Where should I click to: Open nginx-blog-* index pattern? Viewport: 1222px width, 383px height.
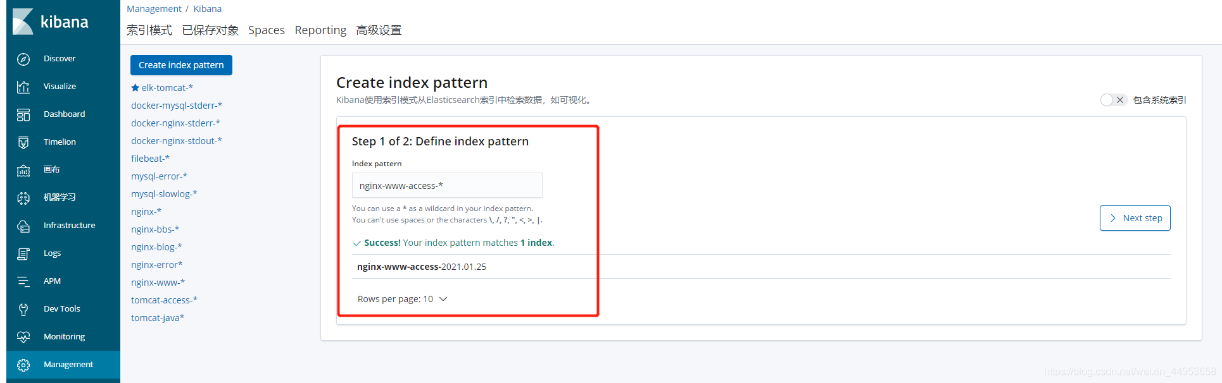point(156,247)
